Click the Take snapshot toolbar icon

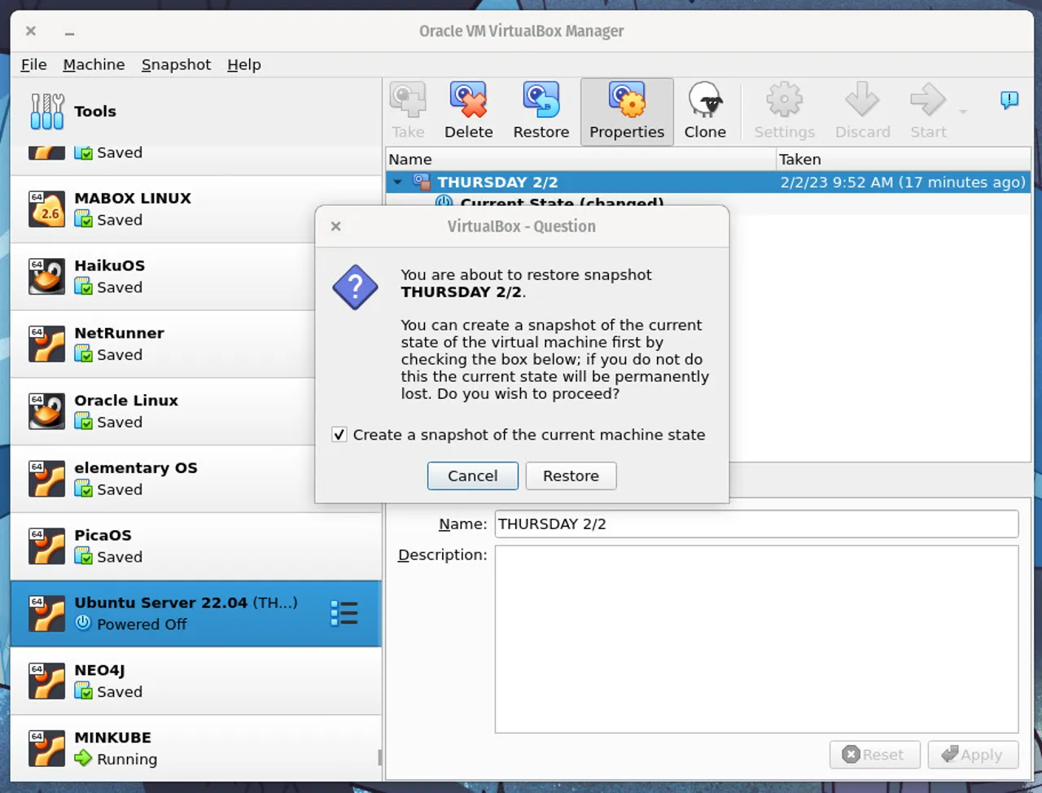407,100
